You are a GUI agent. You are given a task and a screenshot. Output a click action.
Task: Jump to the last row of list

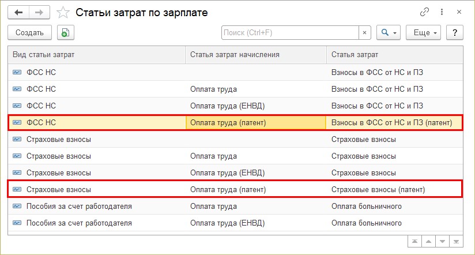click(456, 242)
